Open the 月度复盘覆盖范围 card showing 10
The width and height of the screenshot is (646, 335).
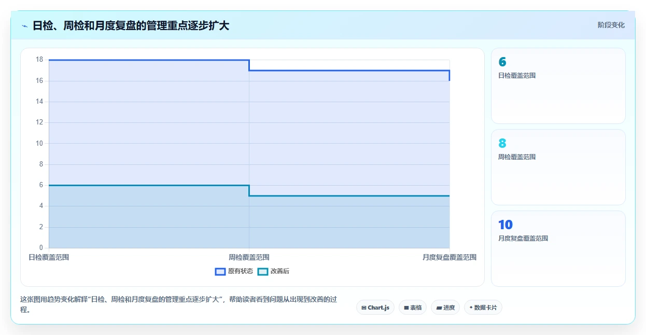[558, 248]
